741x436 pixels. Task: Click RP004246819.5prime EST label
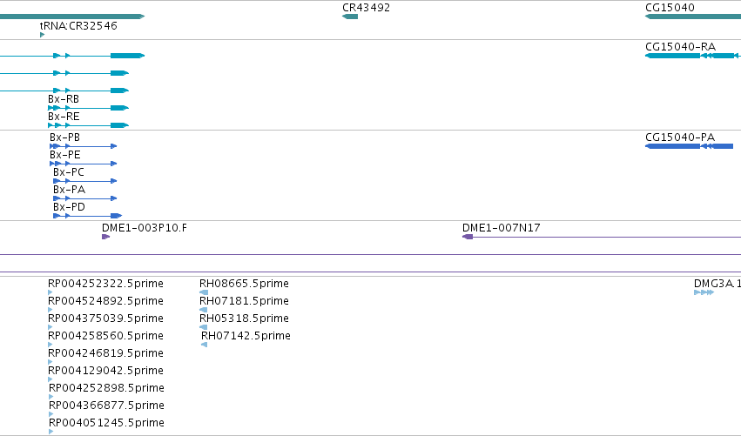106,354
